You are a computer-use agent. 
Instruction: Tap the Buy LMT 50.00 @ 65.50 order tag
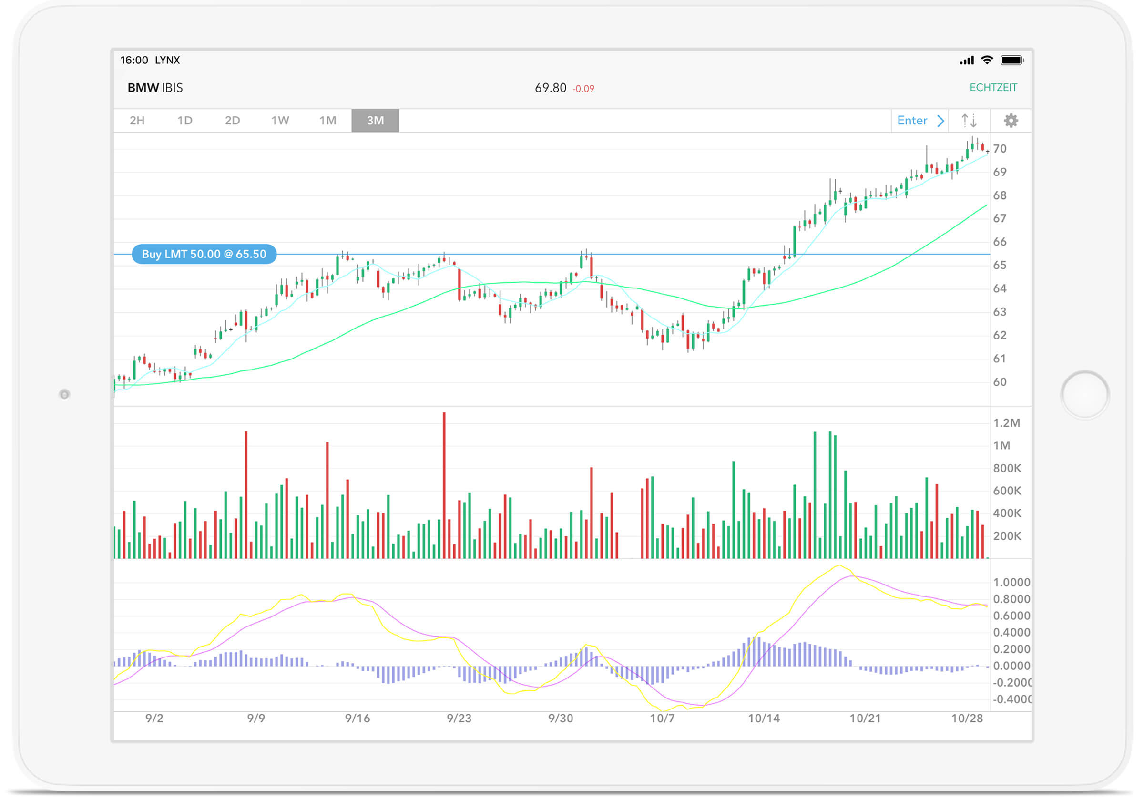(x=204, y=254)
